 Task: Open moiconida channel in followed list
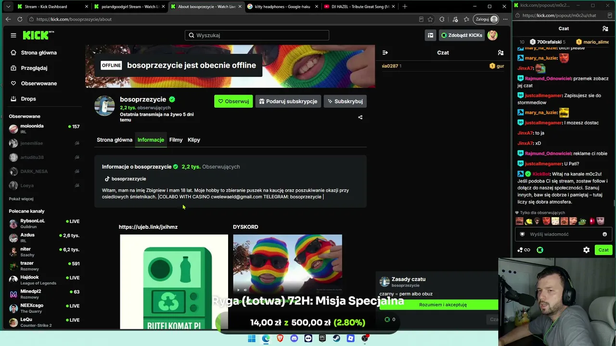[x=43, y=129]
